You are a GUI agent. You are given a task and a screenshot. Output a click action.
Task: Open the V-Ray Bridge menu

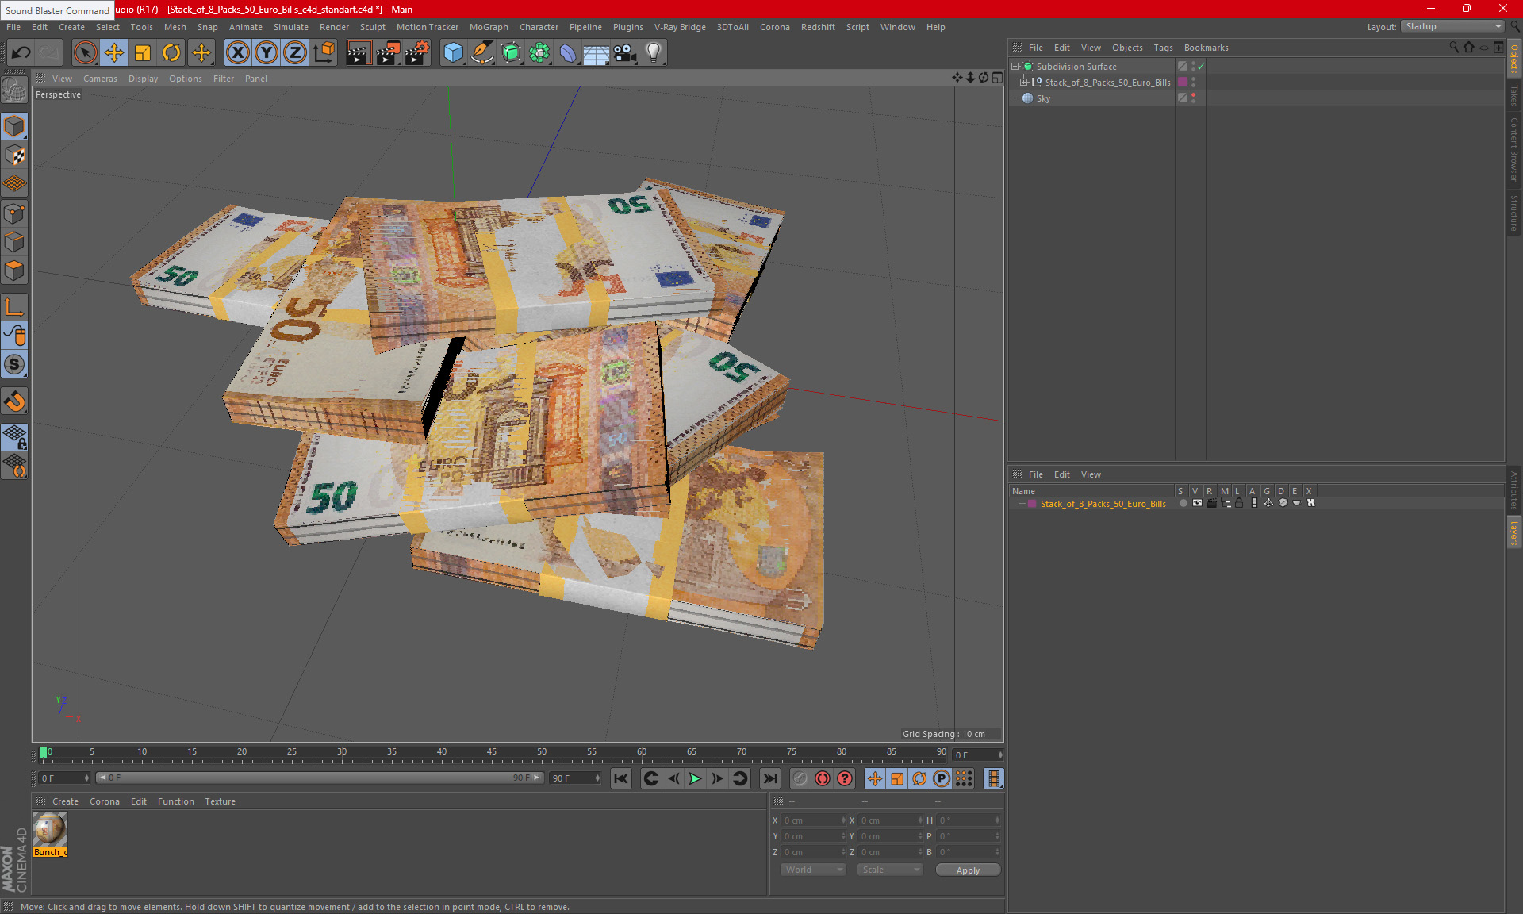[680, 27]
